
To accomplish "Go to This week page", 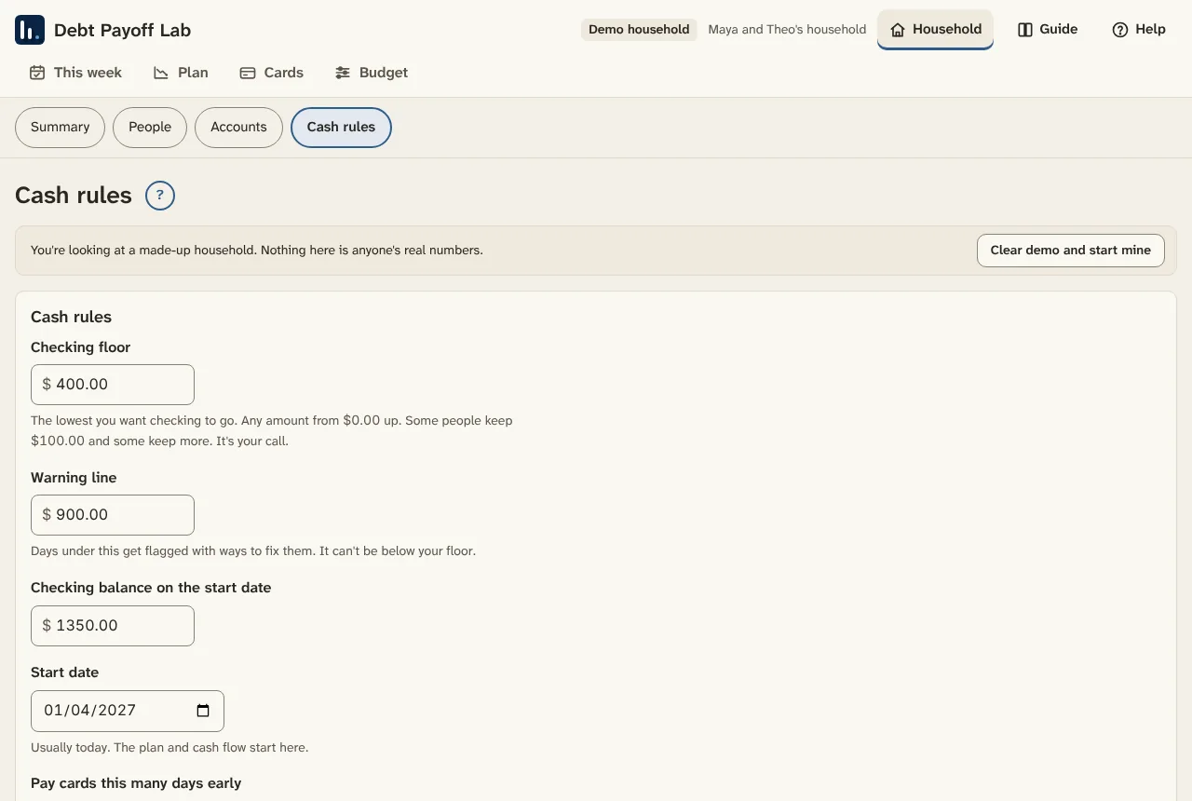I will tap(75, 73).
